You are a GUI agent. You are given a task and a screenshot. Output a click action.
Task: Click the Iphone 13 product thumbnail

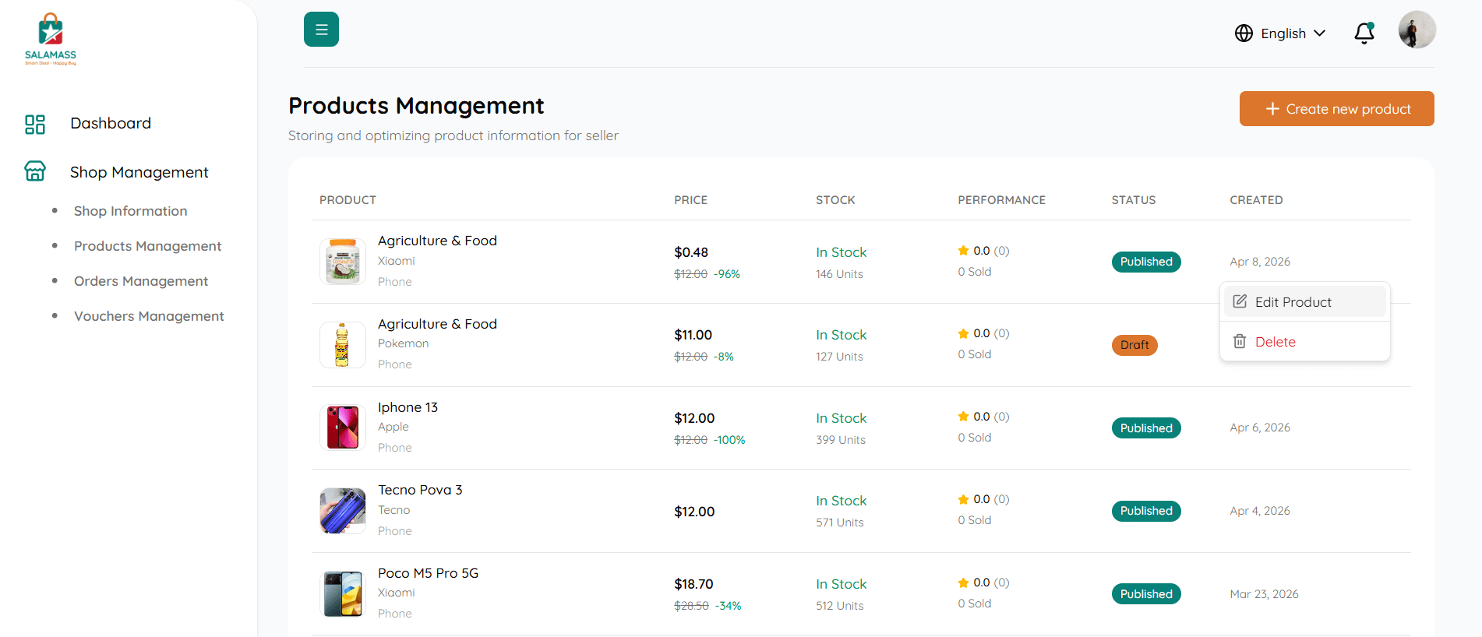[x=343, y=428]
